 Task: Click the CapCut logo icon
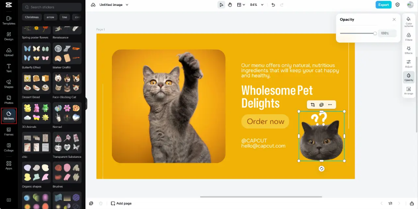[9, 5]
